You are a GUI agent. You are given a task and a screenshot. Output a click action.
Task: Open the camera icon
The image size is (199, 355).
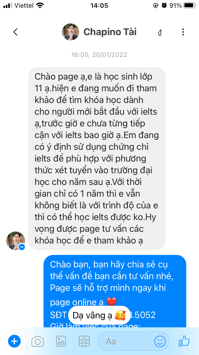37,341
